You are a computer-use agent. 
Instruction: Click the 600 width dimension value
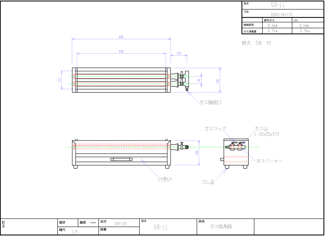coord(121,37)
